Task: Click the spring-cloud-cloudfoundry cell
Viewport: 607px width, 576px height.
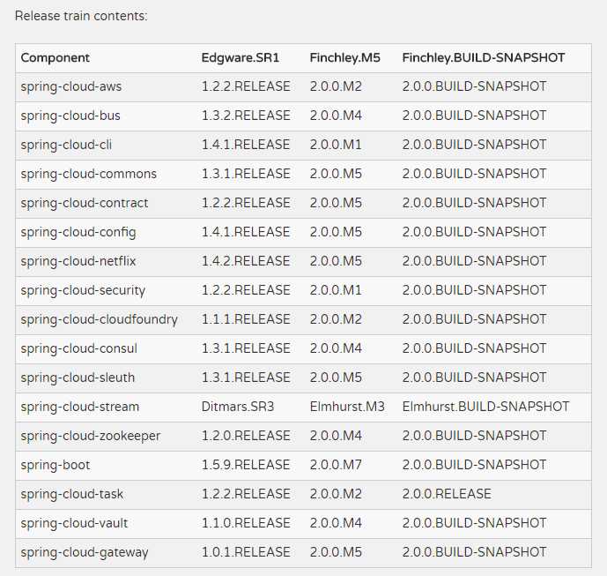Action: point(100,319)
